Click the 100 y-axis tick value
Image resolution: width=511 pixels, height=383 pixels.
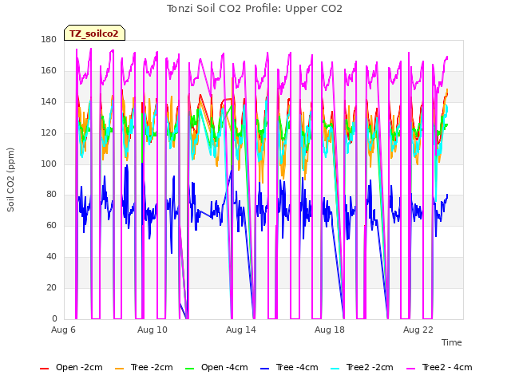(49, 164)
